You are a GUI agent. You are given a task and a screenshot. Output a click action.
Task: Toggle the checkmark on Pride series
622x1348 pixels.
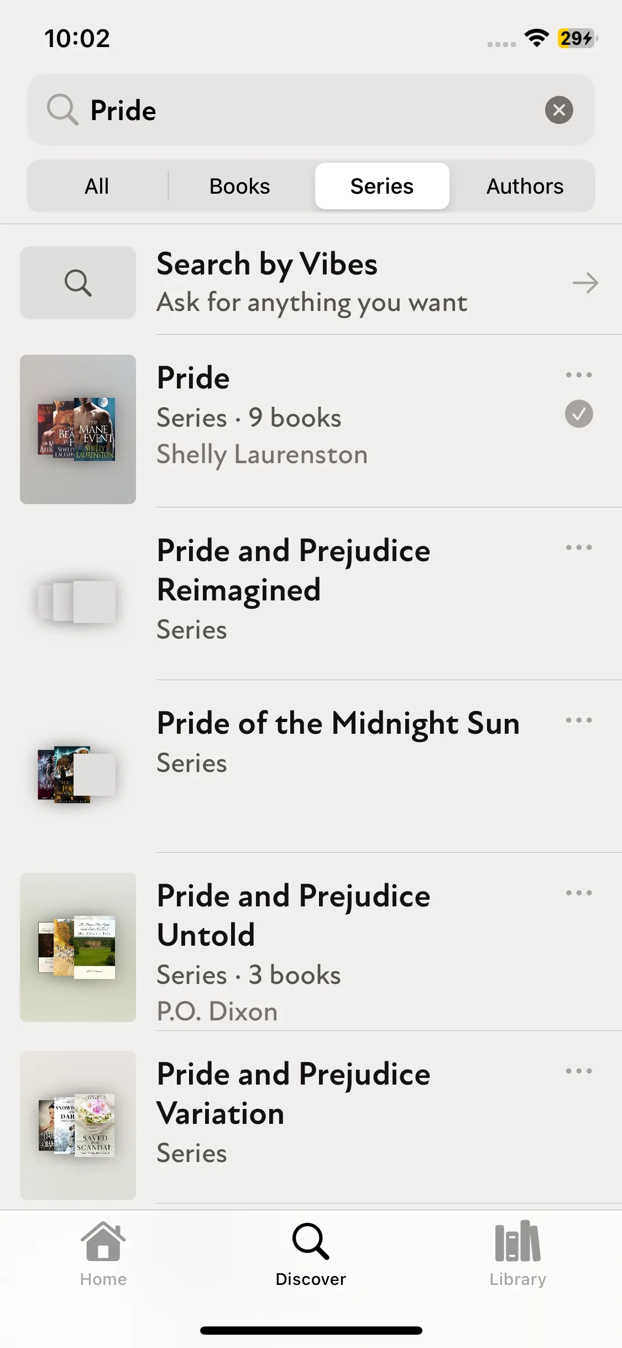[x=579, y=414]
